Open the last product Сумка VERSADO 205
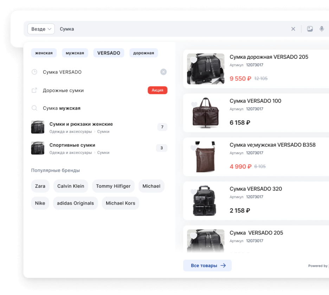The image size is (329, 295). pos(256,233)
